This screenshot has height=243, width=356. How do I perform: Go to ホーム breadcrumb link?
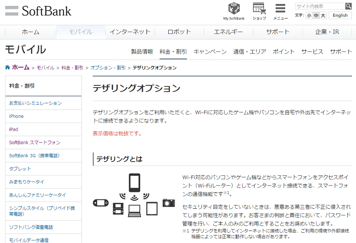[x=20, y=67]
